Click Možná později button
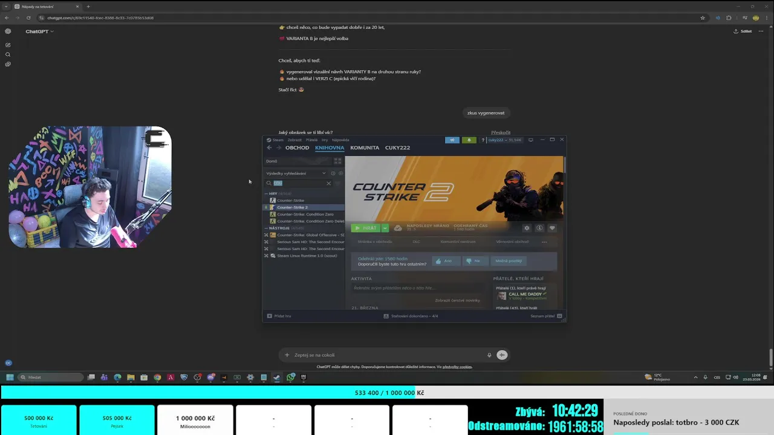Viewport: 774px width, 435px height. [509, 261]
